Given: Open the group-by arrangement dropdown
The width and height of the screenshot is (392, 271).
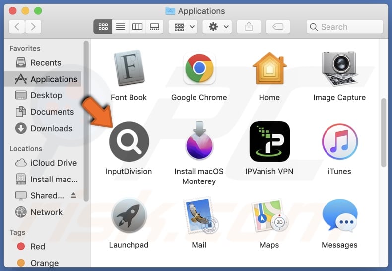Looking at the screenshot, I should 183,26.
